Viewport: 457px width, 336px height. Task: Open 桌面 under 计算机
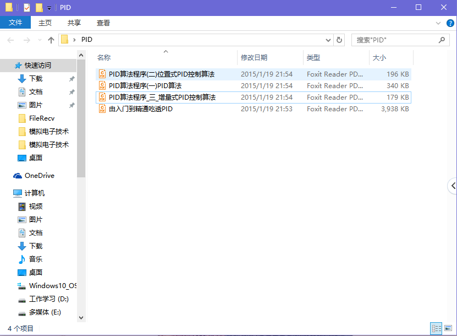(36, 272)
